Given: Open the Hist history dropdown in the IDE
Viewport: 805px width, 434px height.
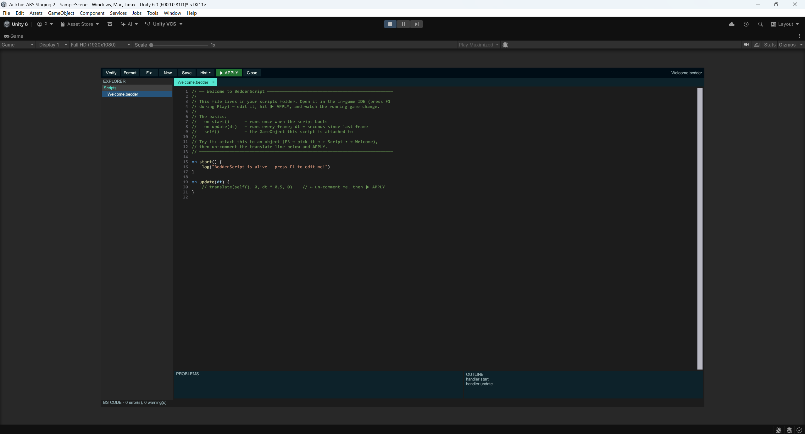Looking at the screenshot, I should click(x=205, y=73).
